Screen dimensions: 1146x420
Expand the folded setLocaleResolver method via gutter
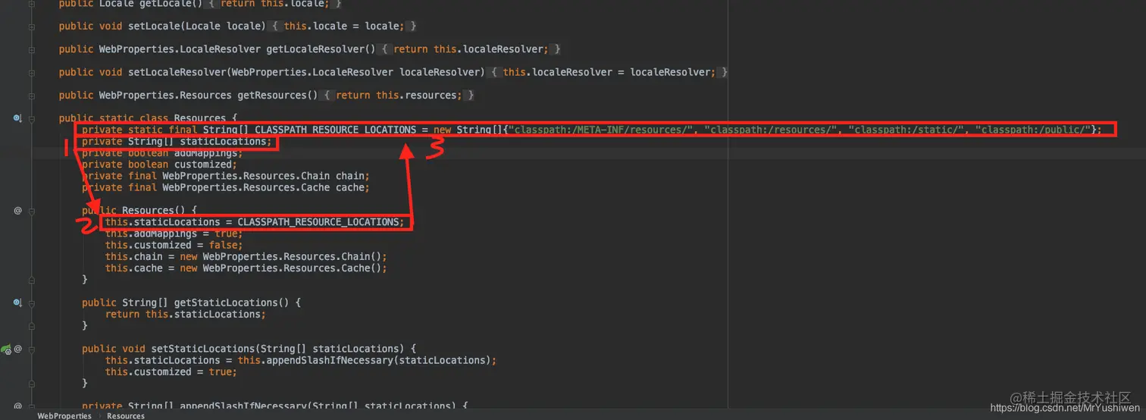coord(32,73)
